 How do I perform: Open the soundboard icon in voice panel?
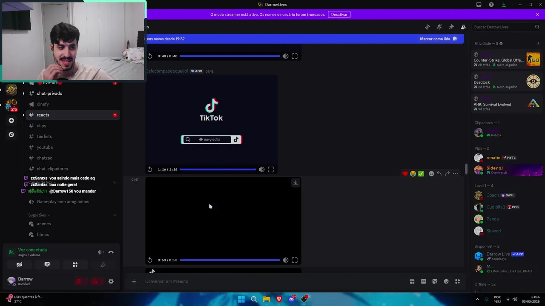[103, 264]
